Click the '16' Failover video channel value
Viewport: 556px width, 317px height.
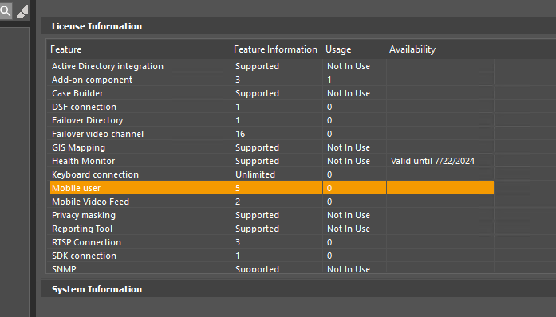(x=240, y=134)
